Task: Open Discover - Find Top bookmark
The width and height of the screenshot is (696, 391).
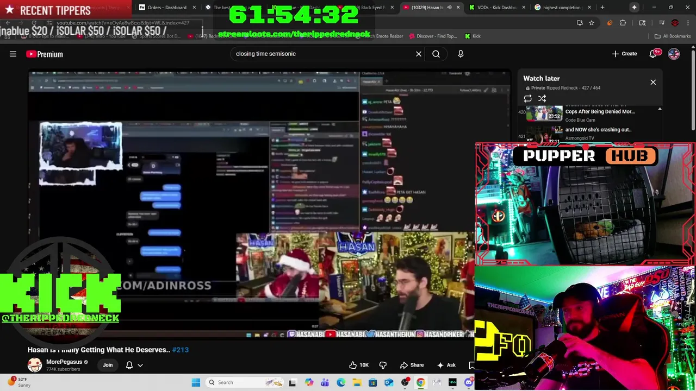Action: click(432, 36)
